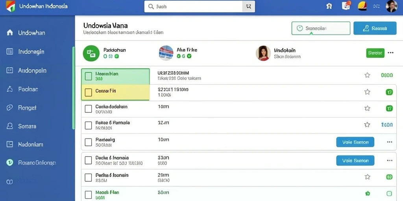Click the blue Vale Semon button in Pamealg row
The height and width of the screenshot is (201, 403).
[355, 142]
